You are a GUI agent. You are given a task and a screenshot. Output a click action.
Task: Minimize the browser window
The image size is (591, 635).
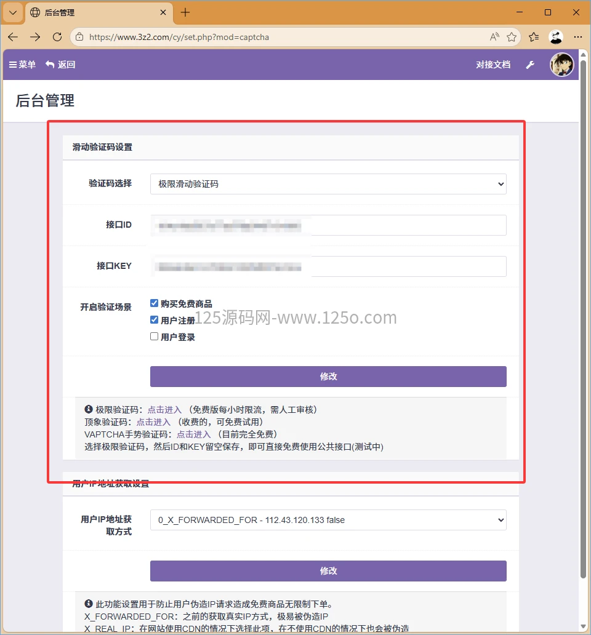tap(520, 12)
